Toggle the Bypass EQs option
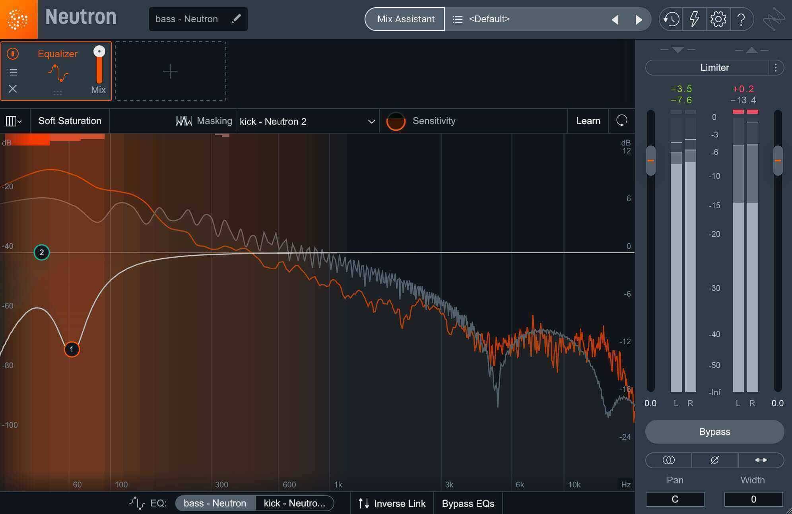 pos(468,503)
